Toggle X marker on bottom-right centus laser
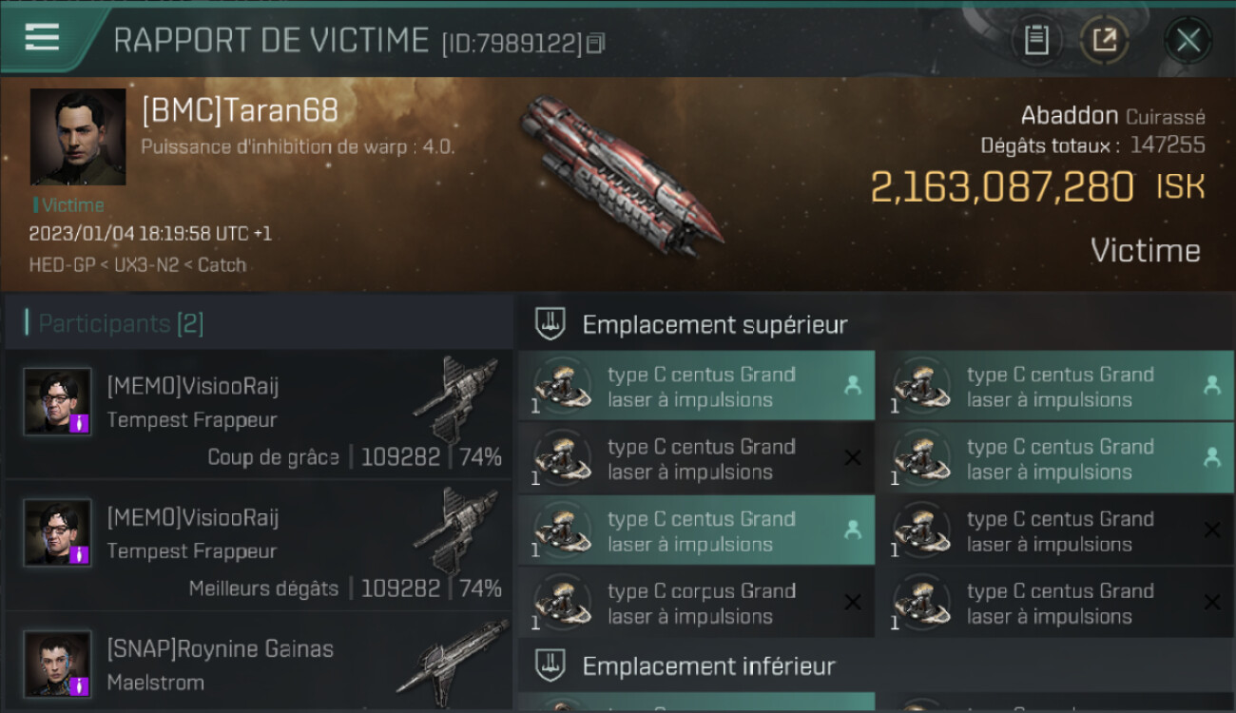The width and height of the screenshot is (1236, 713). pos(1212,603)
